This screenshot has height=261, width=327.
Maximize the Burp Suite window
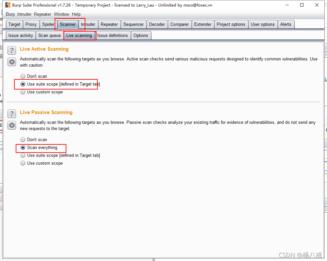[x=302, y=5]
